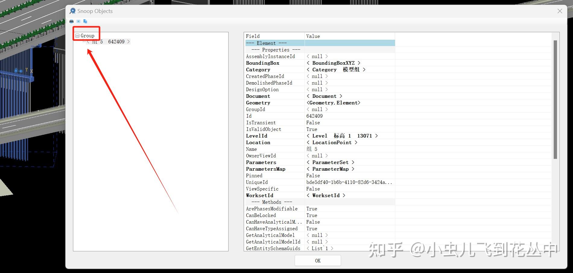The image size is (573, 273).
Task: Click the vertical scrollbar thumb in property list
Action: 555,100
